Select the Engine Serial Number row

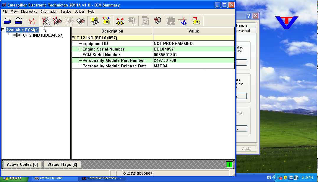[x=153, y=49]
